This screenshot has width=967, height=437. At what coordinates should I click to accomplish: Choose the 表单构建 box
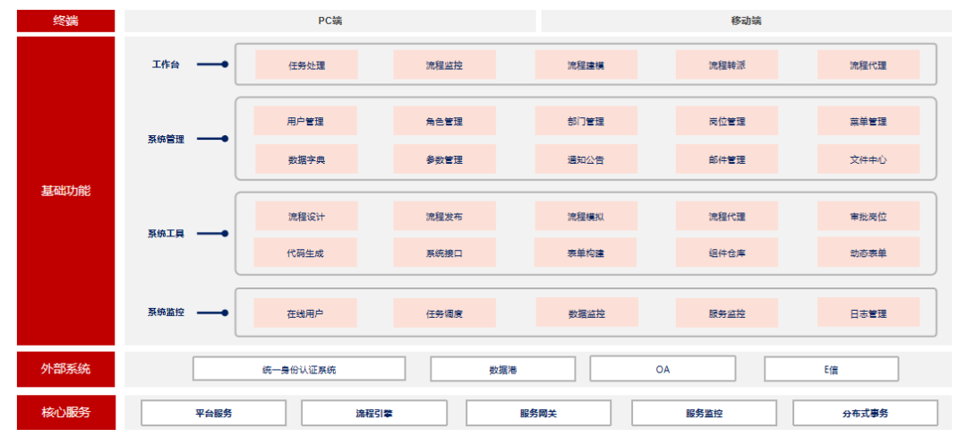586,253
